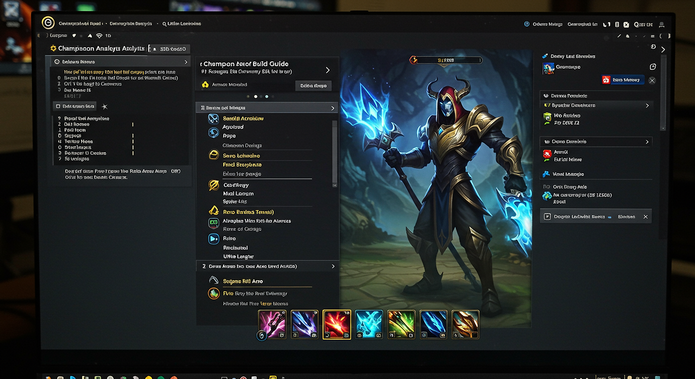Select the yellow triangle icon in the list

[213, 211]
